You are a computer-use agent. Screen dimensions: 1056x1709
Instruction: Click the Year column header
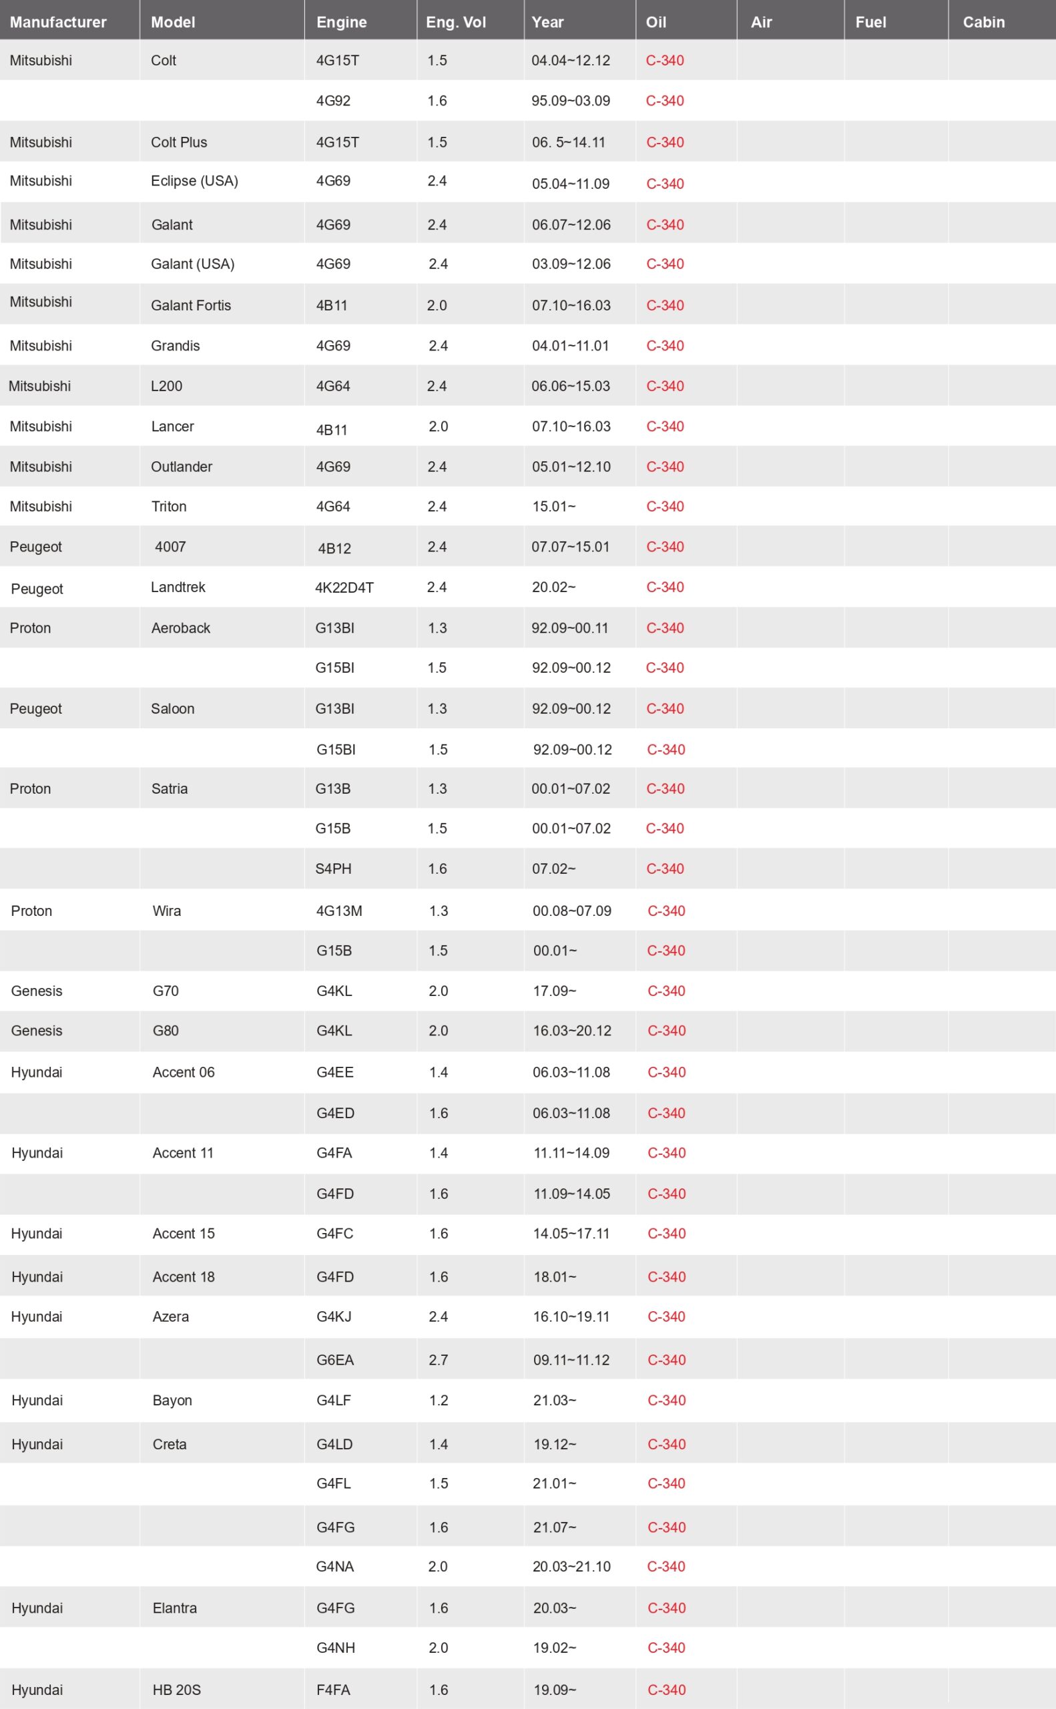(547, 21)
